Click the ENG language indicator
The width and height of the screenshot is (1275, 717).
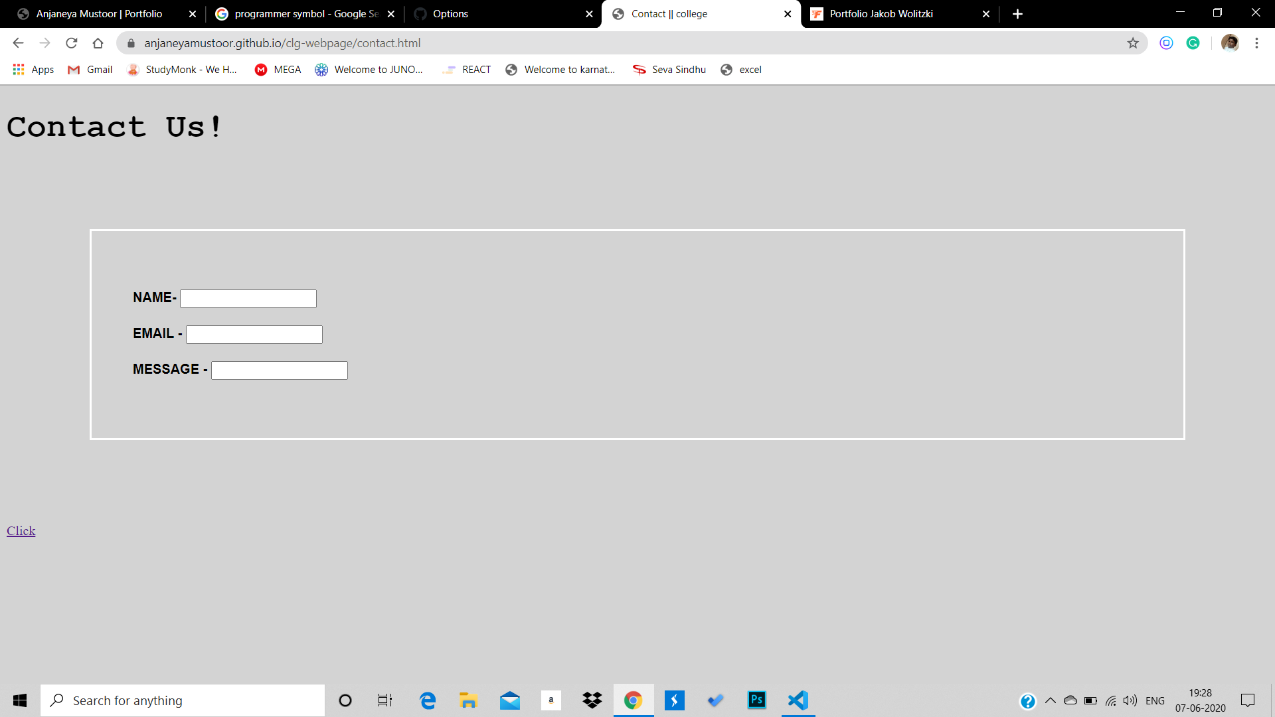pos(1155,700)
